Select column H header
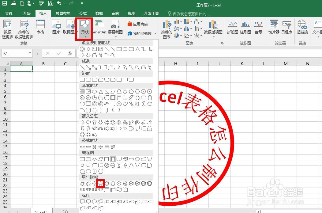322x213 pixels. [x=176, y=64]
